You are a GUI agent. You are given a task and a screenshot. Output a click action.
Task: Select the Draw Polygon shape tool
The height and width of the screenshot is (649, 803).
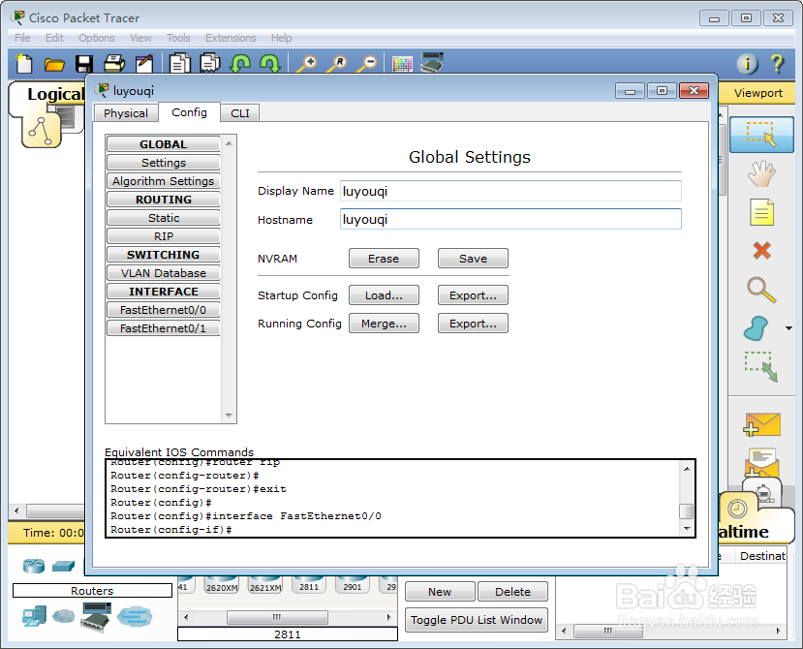756,328
